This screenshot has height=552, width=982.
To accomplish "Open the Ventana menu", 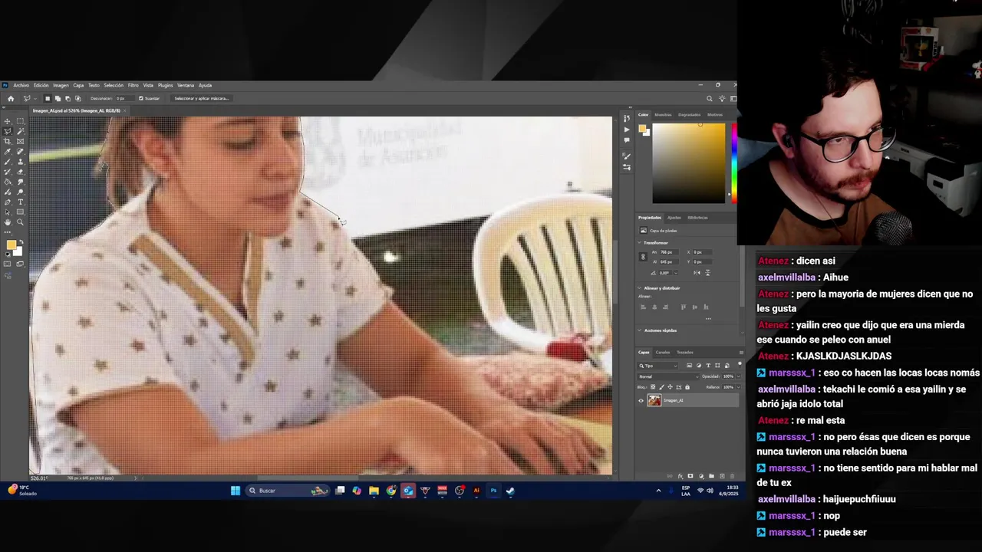I will tap(186, 85).
